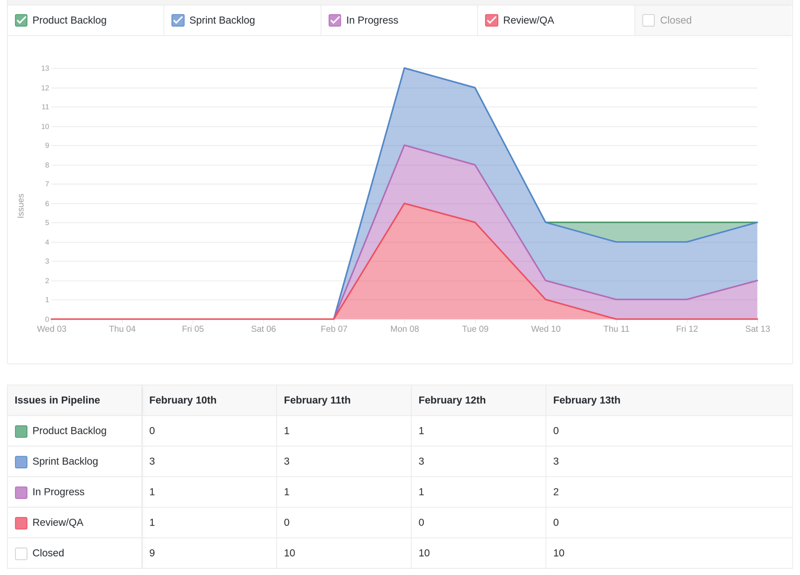The image size is (800, 575).
Task: Click Review/QA row label in table
Action: [x=58, y=522]
